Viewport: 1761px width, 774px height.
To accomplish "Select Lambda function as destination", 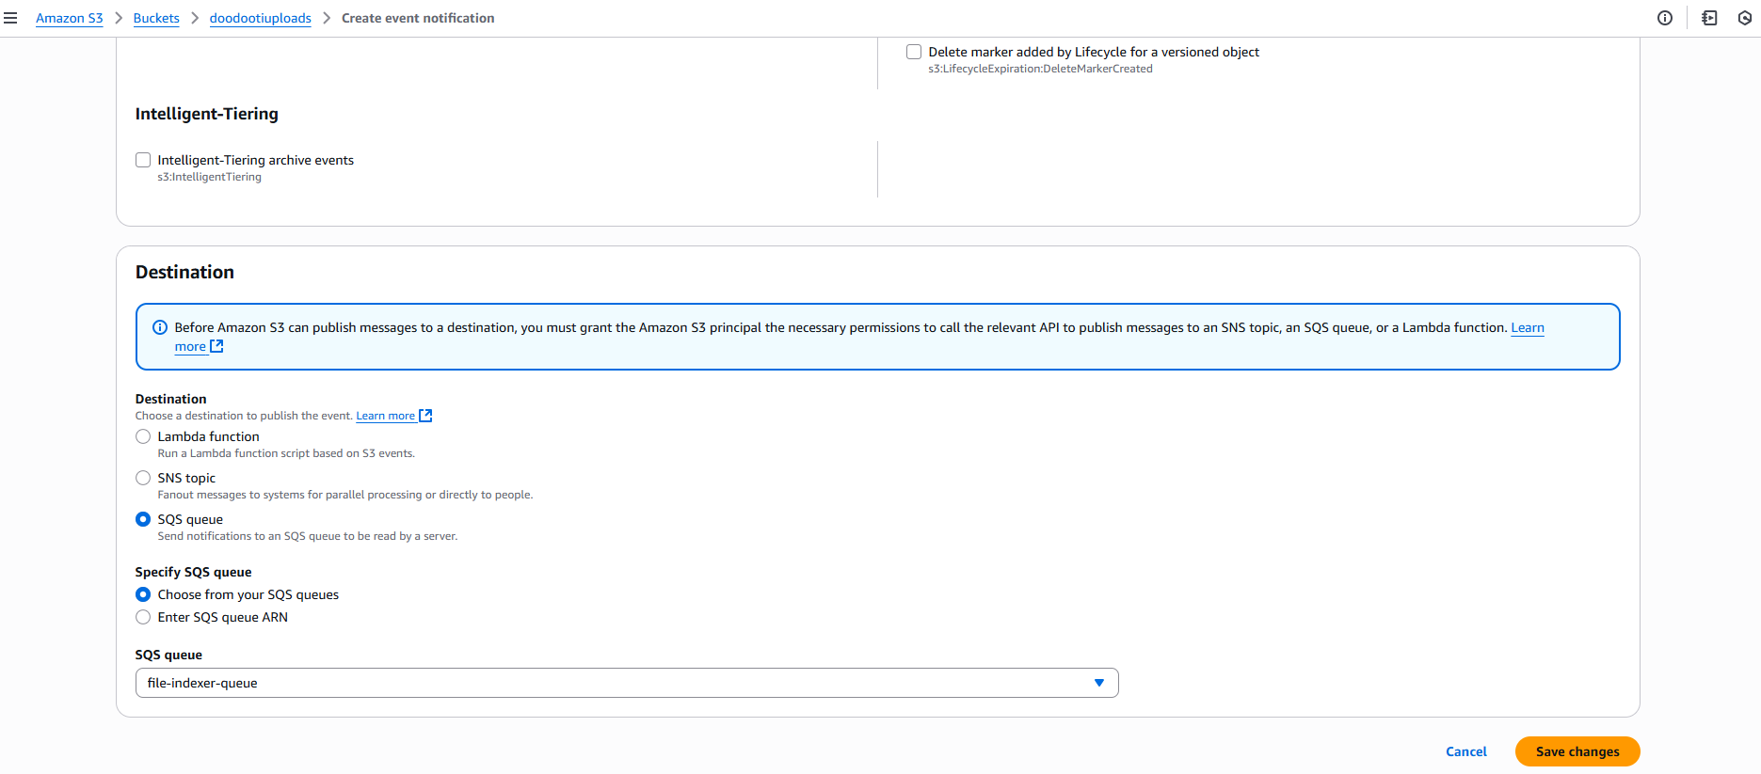I will (143, 436).
